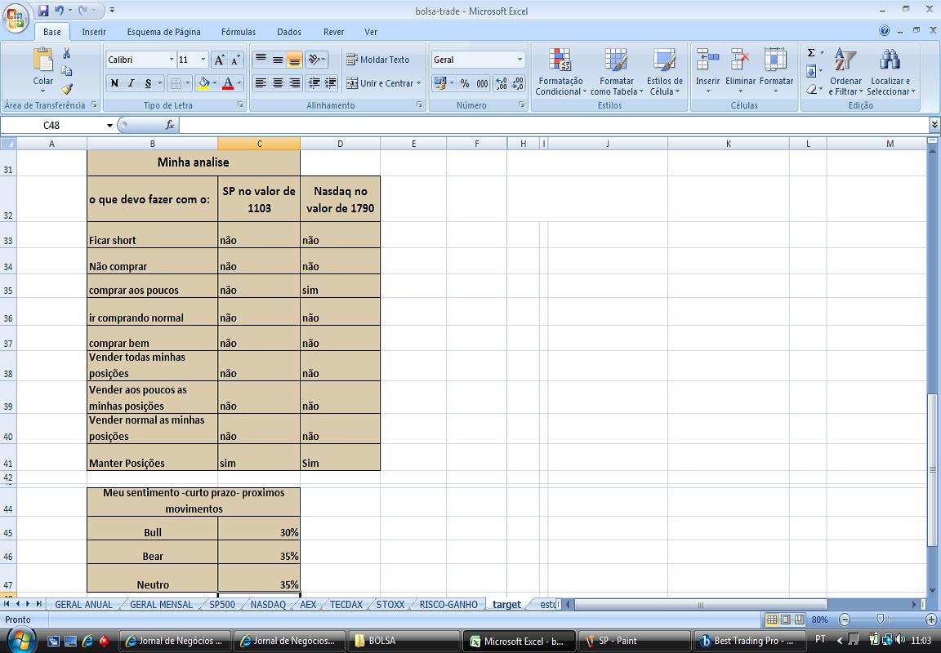Apply the yellow fill color
Image resolution: width=941 pixels, height=653 pixels.
(x=204, y=83)
